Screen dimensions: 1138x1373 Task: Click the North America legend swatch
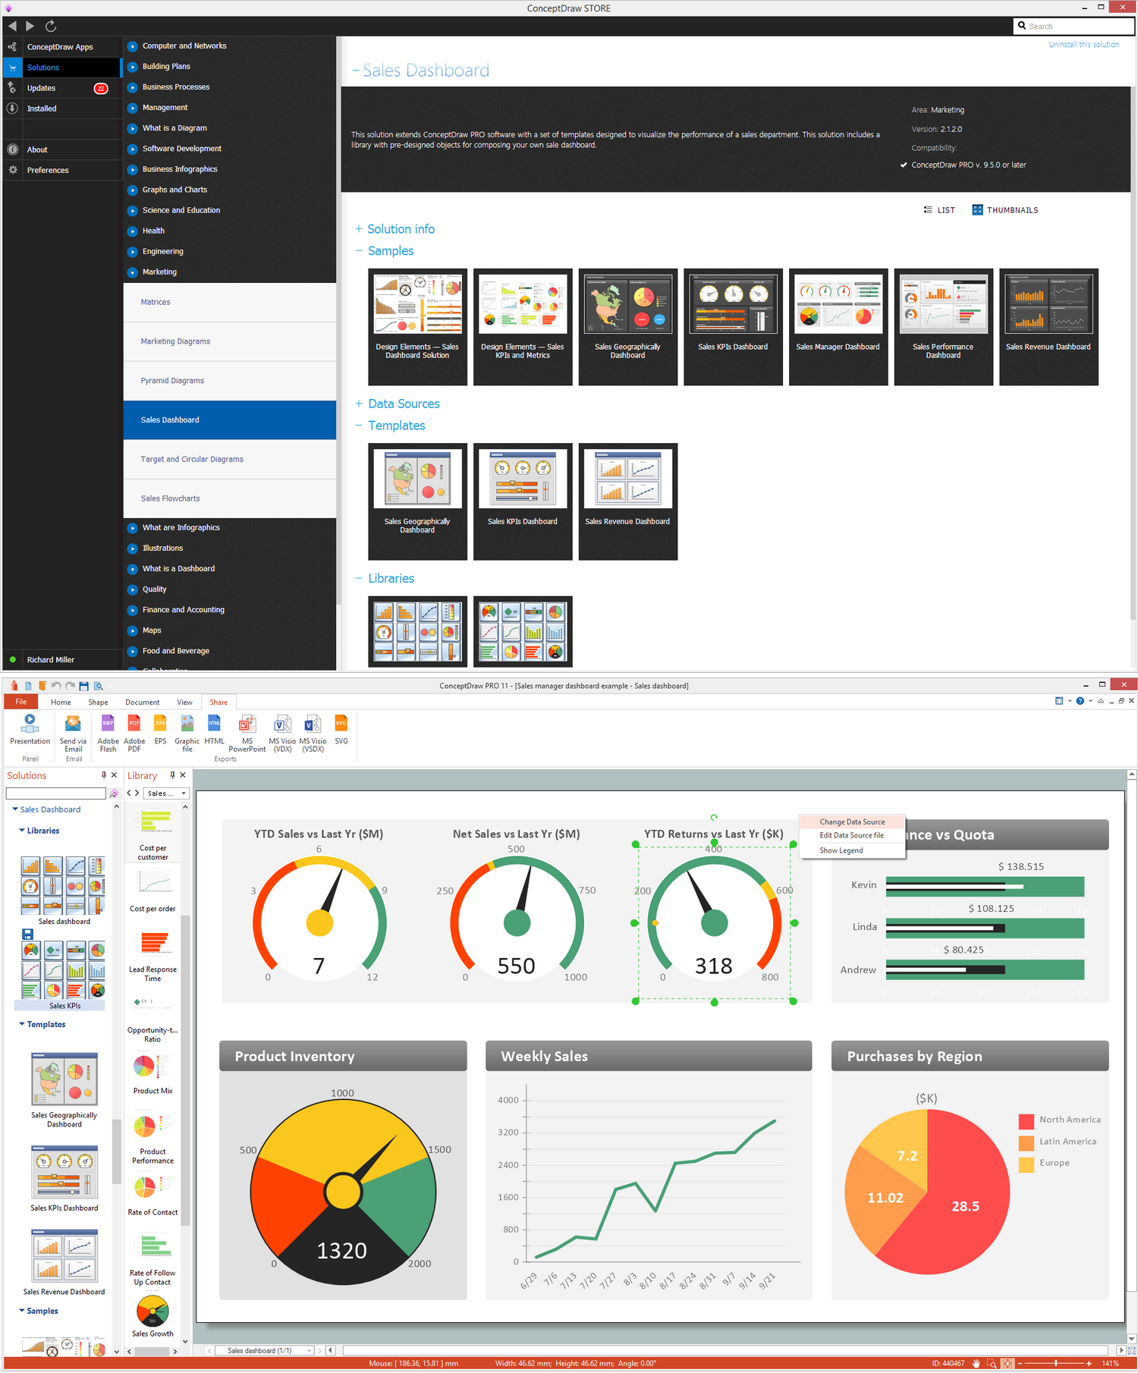click(1026, 1120)
